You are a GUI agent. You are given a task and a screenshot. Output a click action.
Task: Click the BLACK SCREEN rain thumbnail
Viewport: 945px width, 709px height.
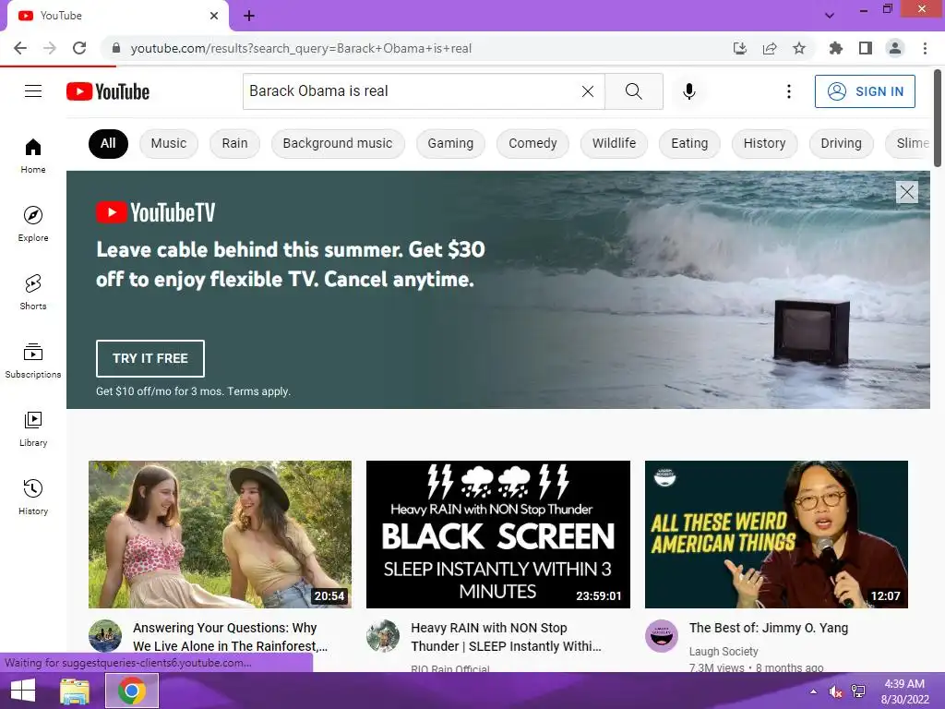tap(497, 535)
